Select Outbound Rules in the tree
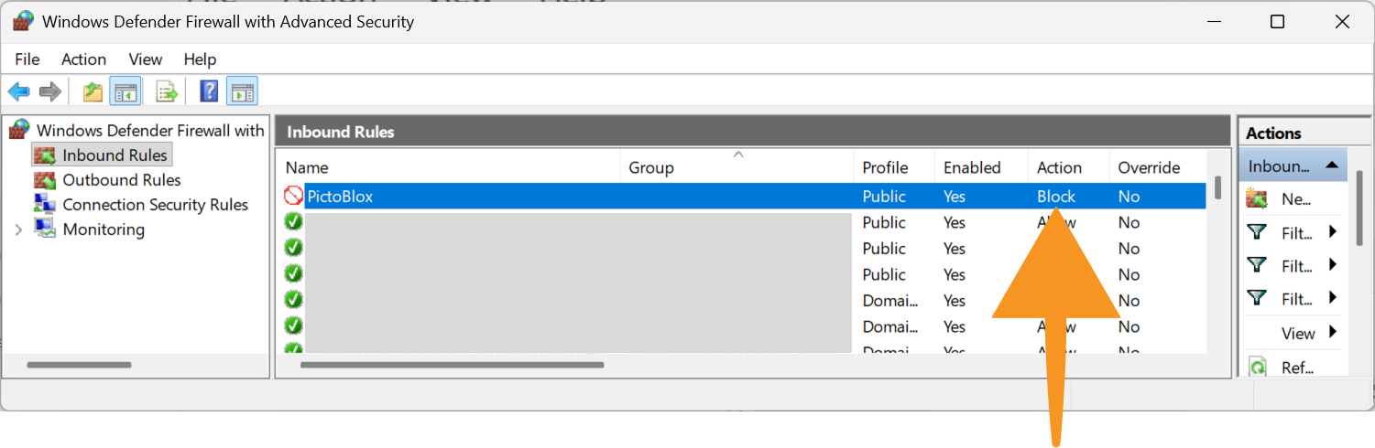This screenshot has height=448, width=1375. 122,180
